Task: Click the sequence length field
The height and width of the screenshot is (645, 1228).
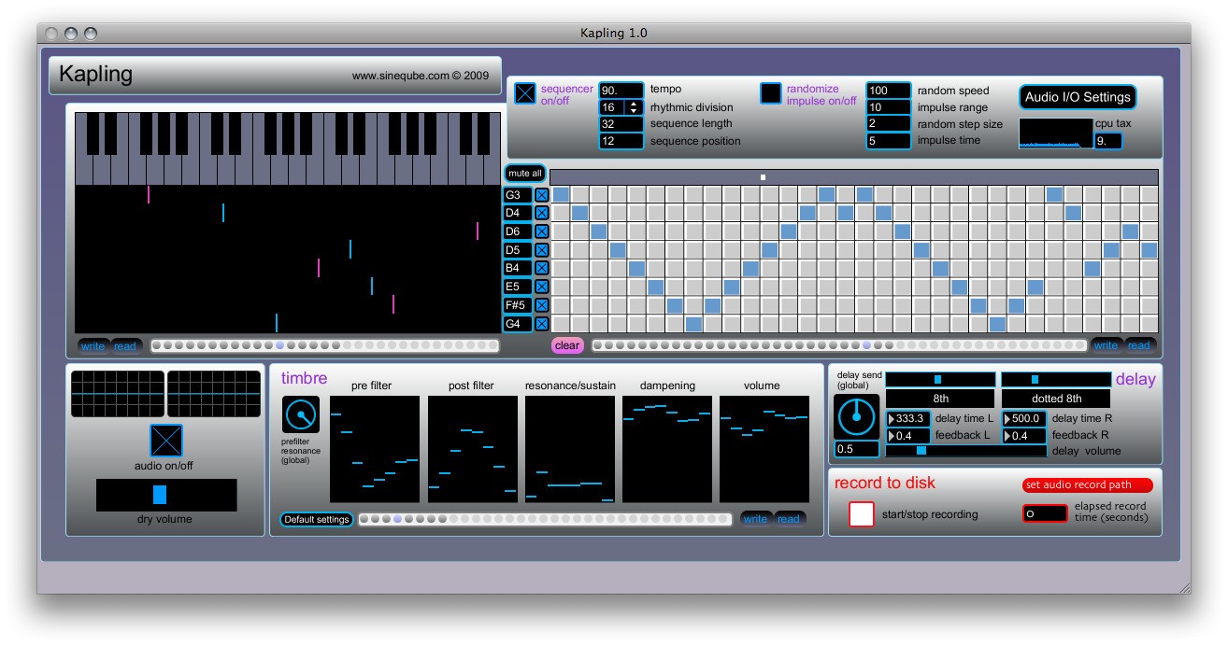Action: coord(621,124)
